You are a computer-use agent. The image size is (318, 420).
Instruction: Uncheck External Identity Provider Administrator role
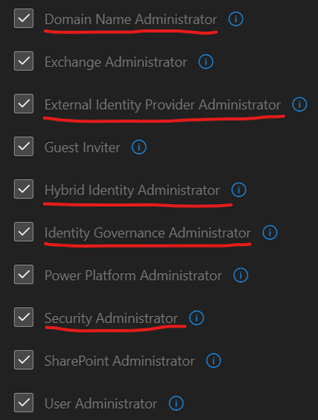point(24,104)
